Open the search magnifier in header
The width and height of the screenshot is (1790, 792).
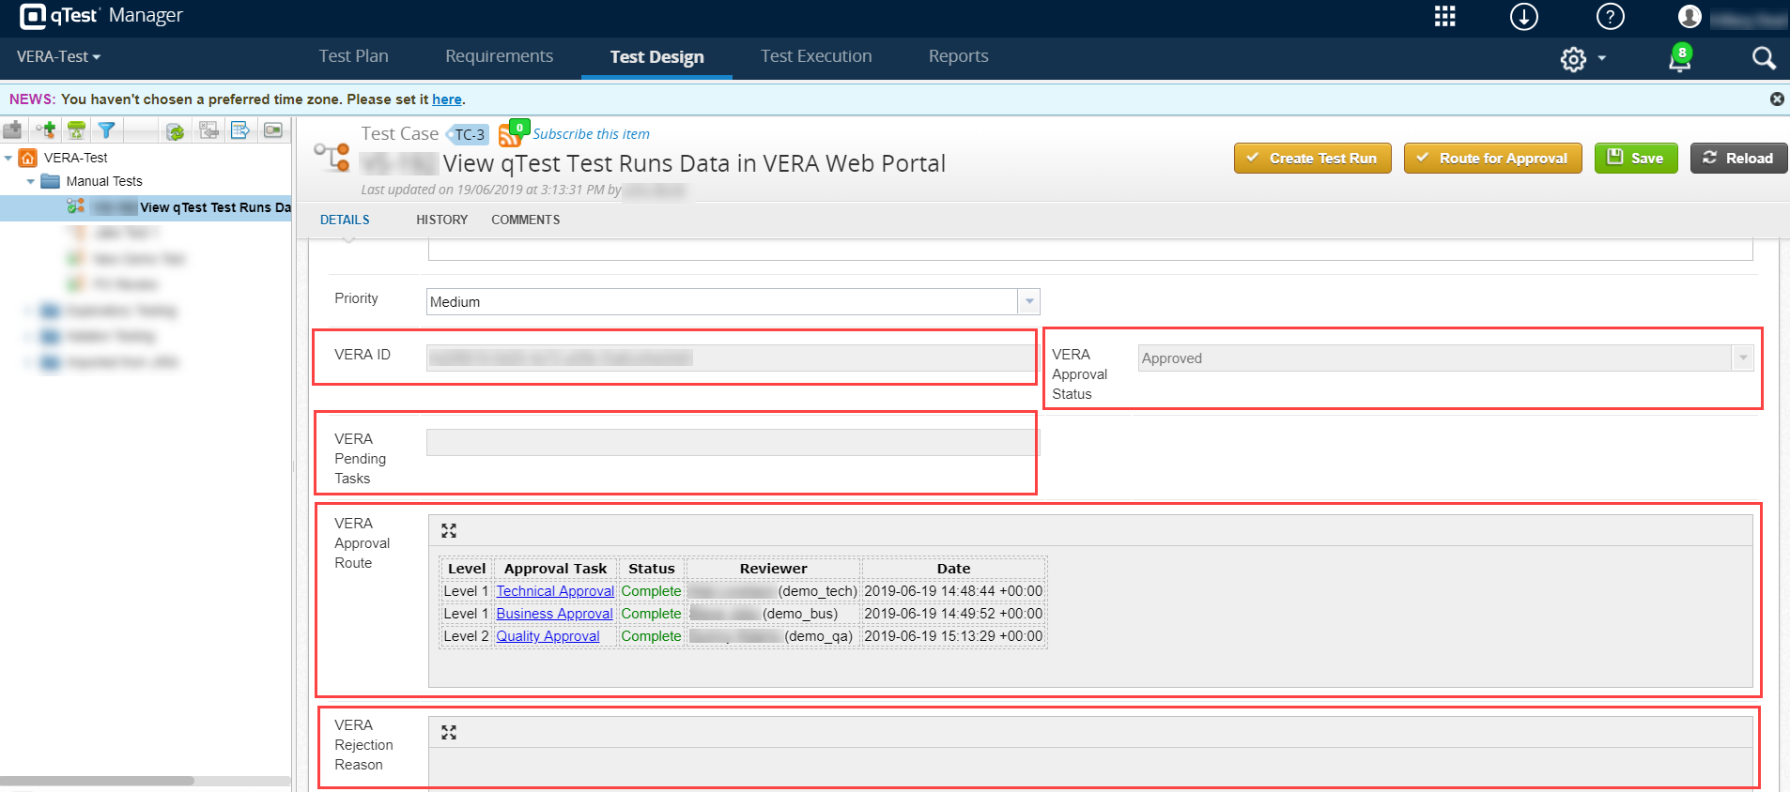(x=1763, y=58)
